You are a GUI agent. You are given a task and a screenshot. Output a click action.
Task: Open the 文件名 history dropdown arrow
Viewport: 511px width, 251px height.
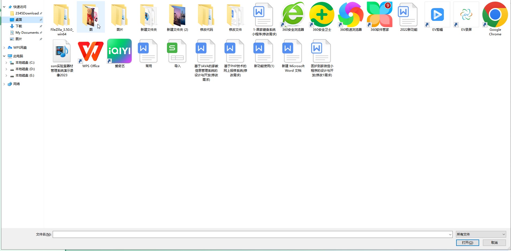(450, 234)
